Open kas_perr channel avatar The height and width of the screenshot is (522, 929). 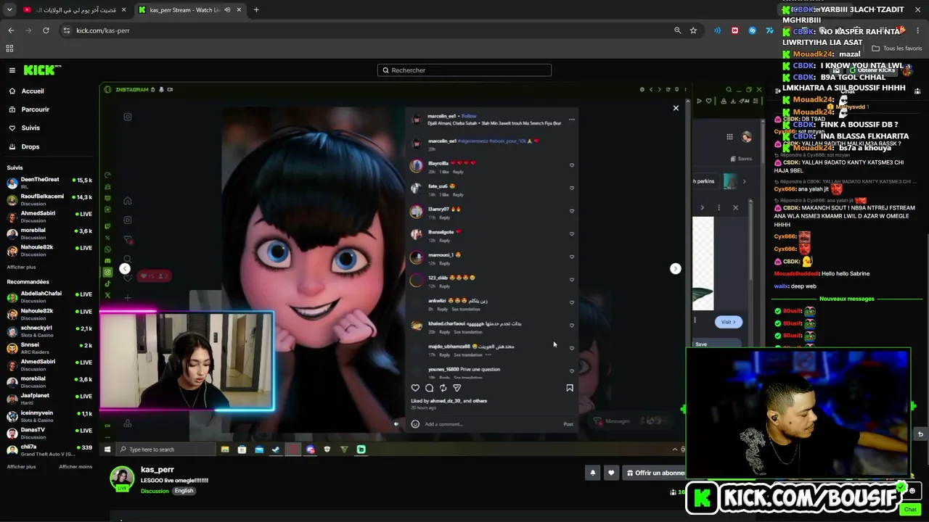click(x=122, y=478)
